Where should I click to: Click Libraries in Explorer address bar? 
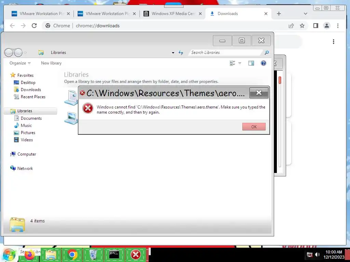(x=58, y=53)
